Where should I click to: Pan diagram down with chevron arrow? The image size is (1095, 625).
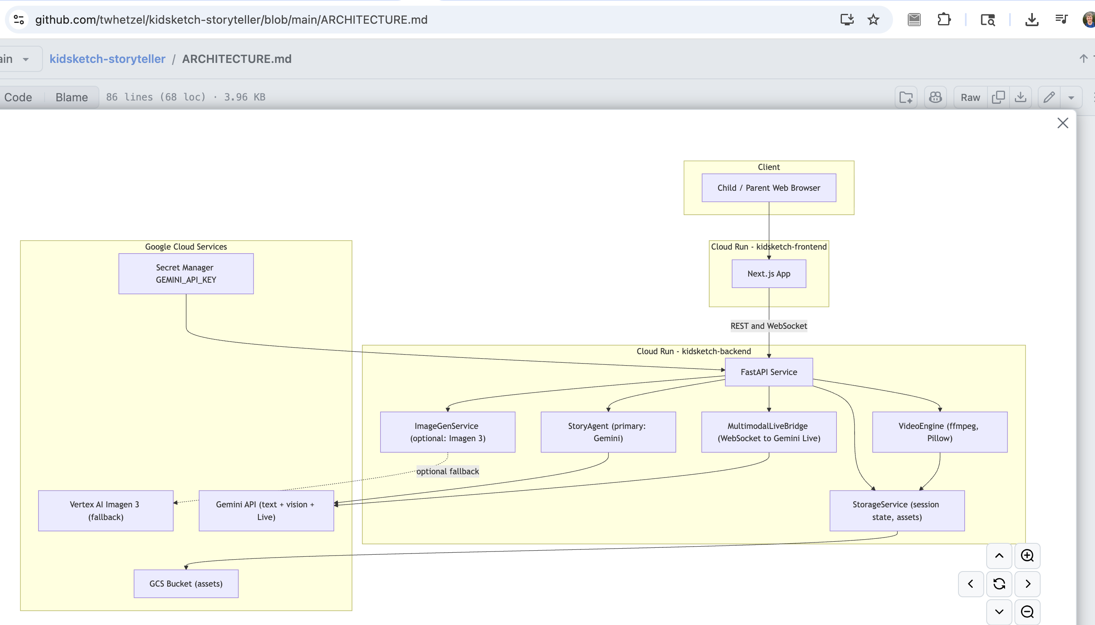pos(999,611)
